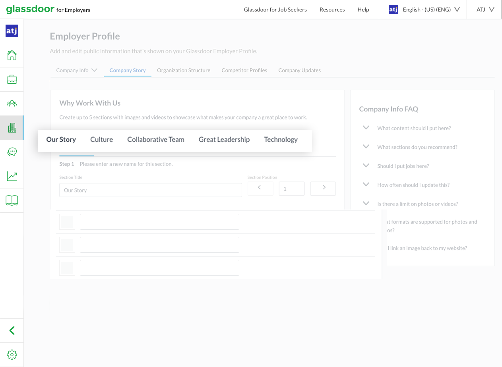Click the Help menu link
The height and width of the screenshot is (367, 502).
pos(363,9)
